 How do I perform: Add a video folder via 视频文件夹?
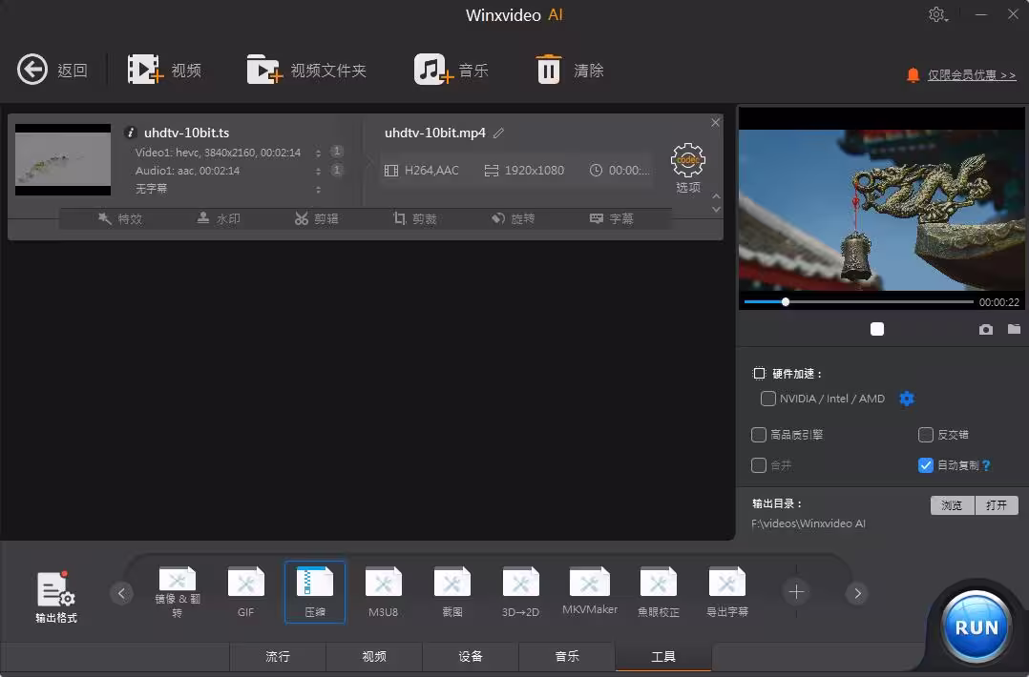click(263, 70)
